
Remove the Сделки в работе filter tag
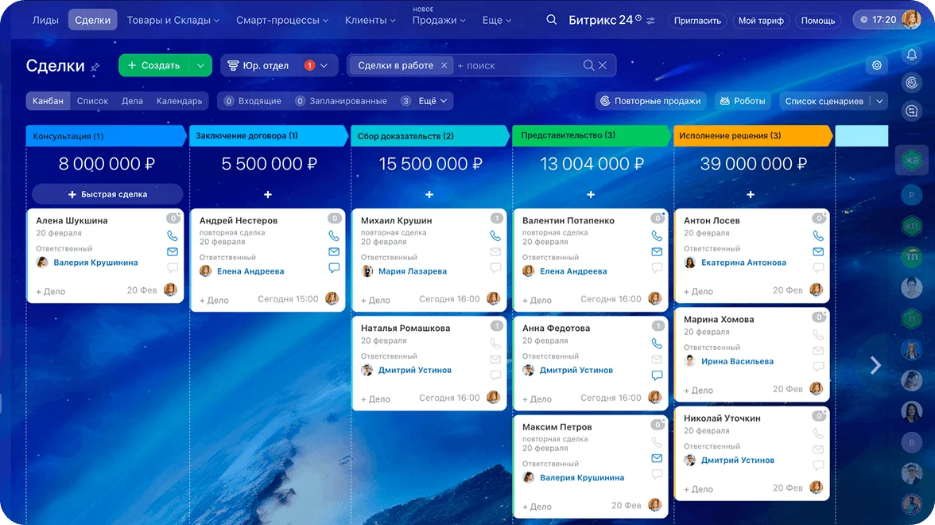point(444,65)
